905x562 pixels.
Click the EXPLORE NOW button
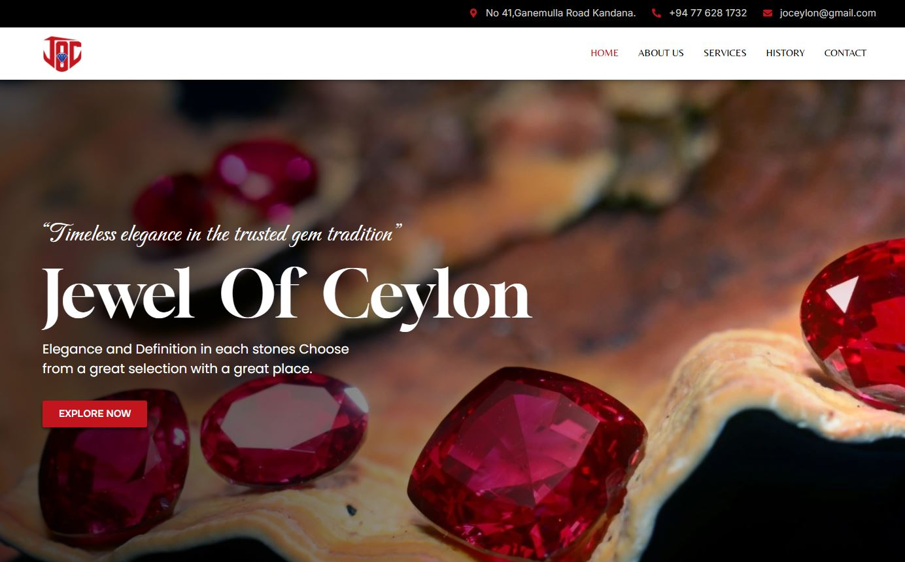[95, 414]
